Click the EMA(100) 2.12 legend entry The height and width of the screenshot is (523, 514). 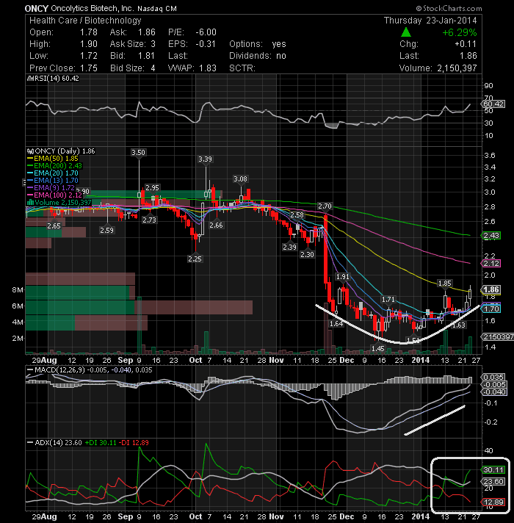pos(54,195)
